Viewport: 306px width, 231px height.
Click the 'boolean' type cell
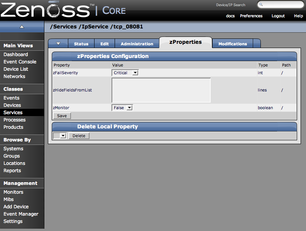(x=265, y=108)
